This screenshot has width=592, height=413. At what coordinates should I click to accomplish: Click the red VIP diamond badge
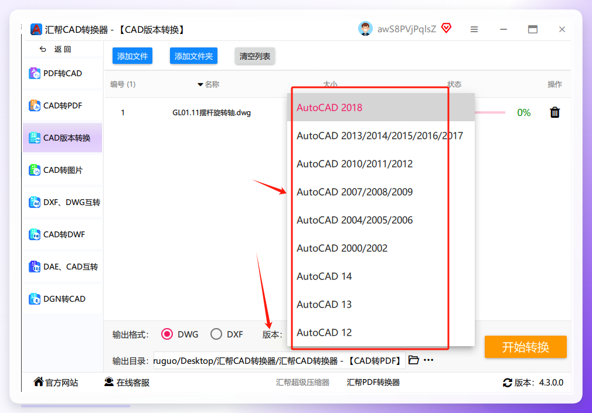[446, 28]
